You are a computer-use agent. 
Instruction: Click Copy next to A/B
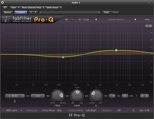86,19
